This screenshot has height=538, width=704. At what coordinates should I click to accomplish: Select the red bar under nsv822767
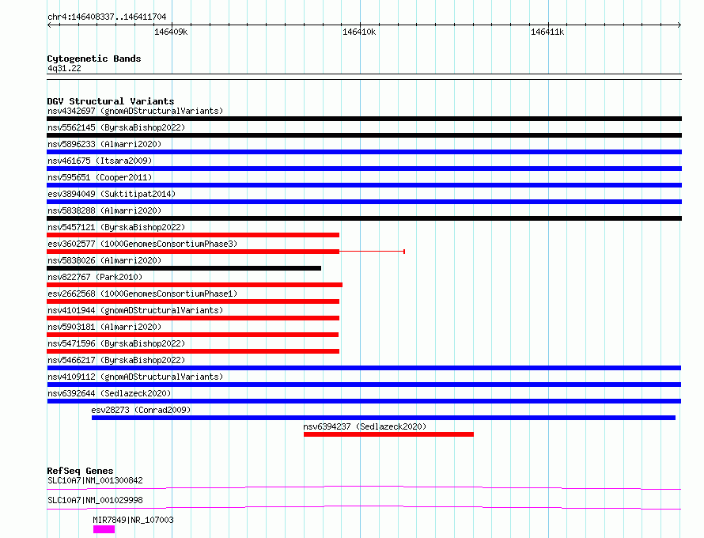195,285
